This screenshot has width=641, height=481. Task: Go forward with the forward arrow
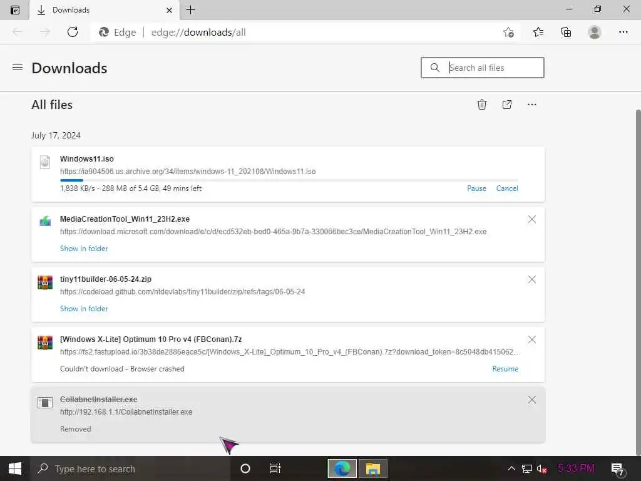click(x=45, y=32)
